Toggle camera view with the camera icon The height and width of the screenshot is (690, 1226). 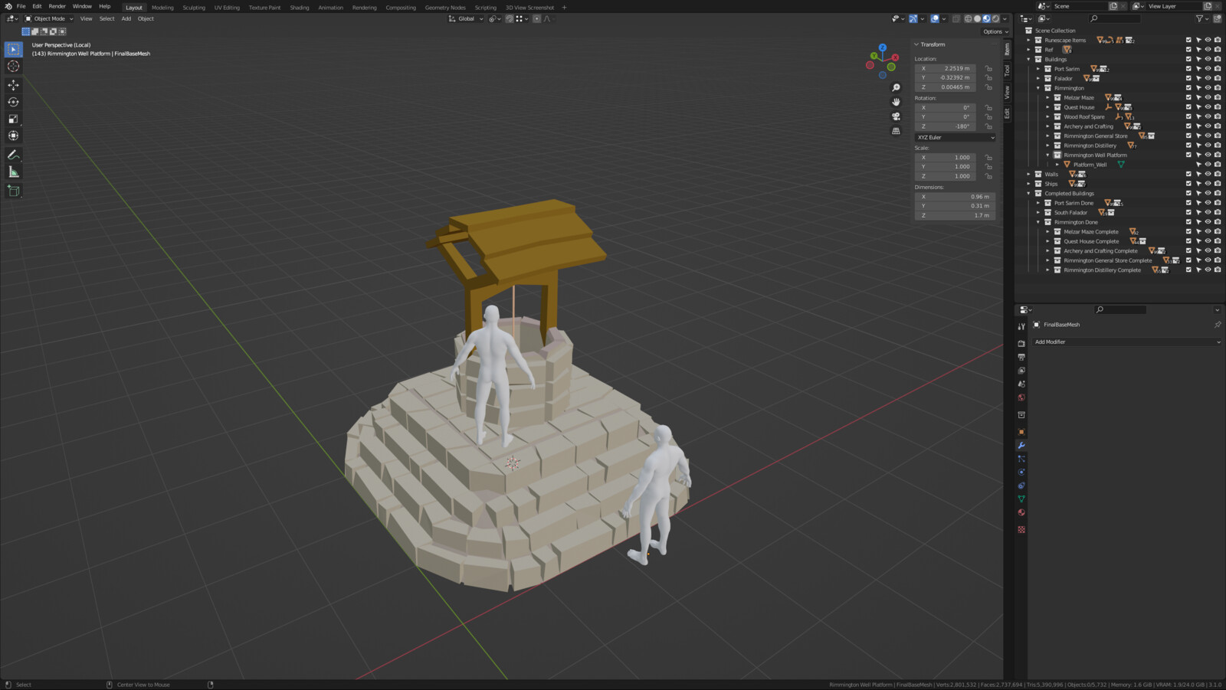[x=896, y=116]
